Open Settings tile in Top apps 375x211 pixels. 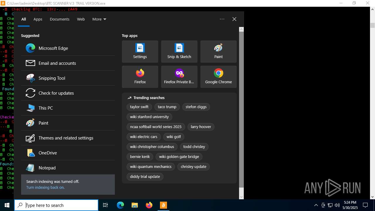click(x=140, y=52)
